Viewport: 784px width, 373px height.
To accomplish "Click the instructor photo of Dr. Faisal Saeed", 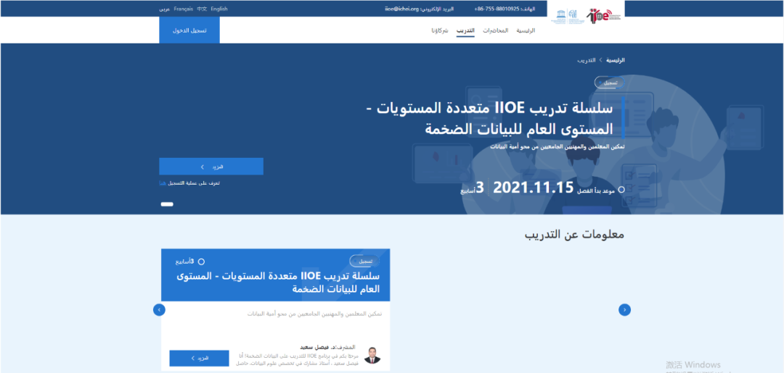I will [x=372, y=354].
